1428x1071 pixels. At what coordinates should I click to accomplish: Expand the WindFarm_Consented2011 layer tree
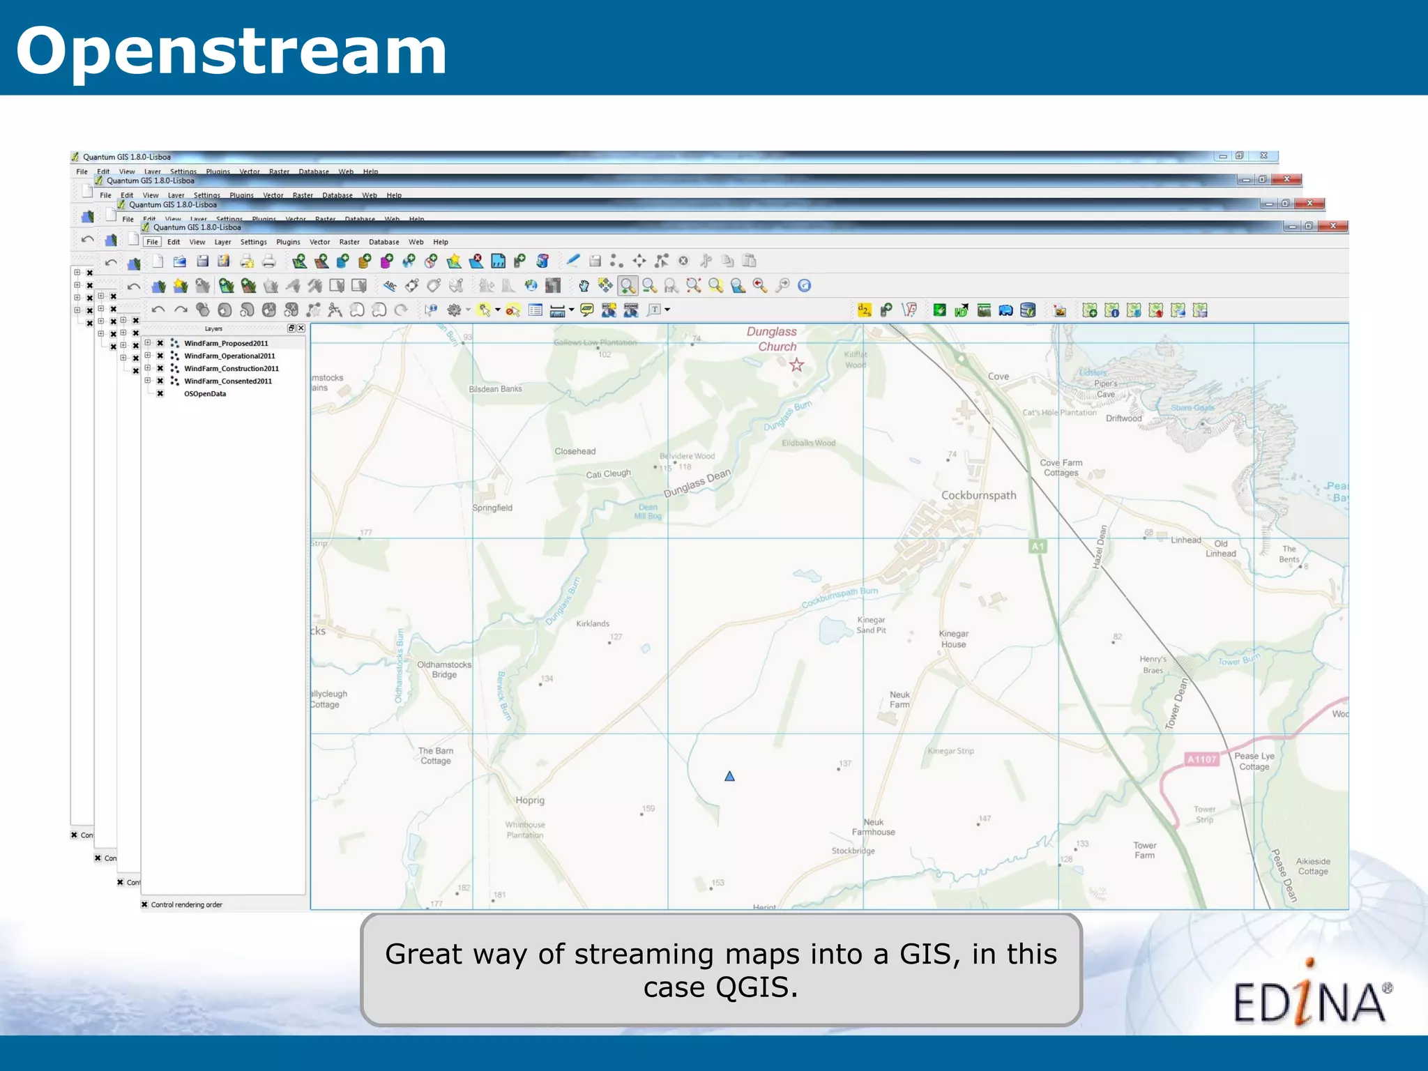point(148,381)
